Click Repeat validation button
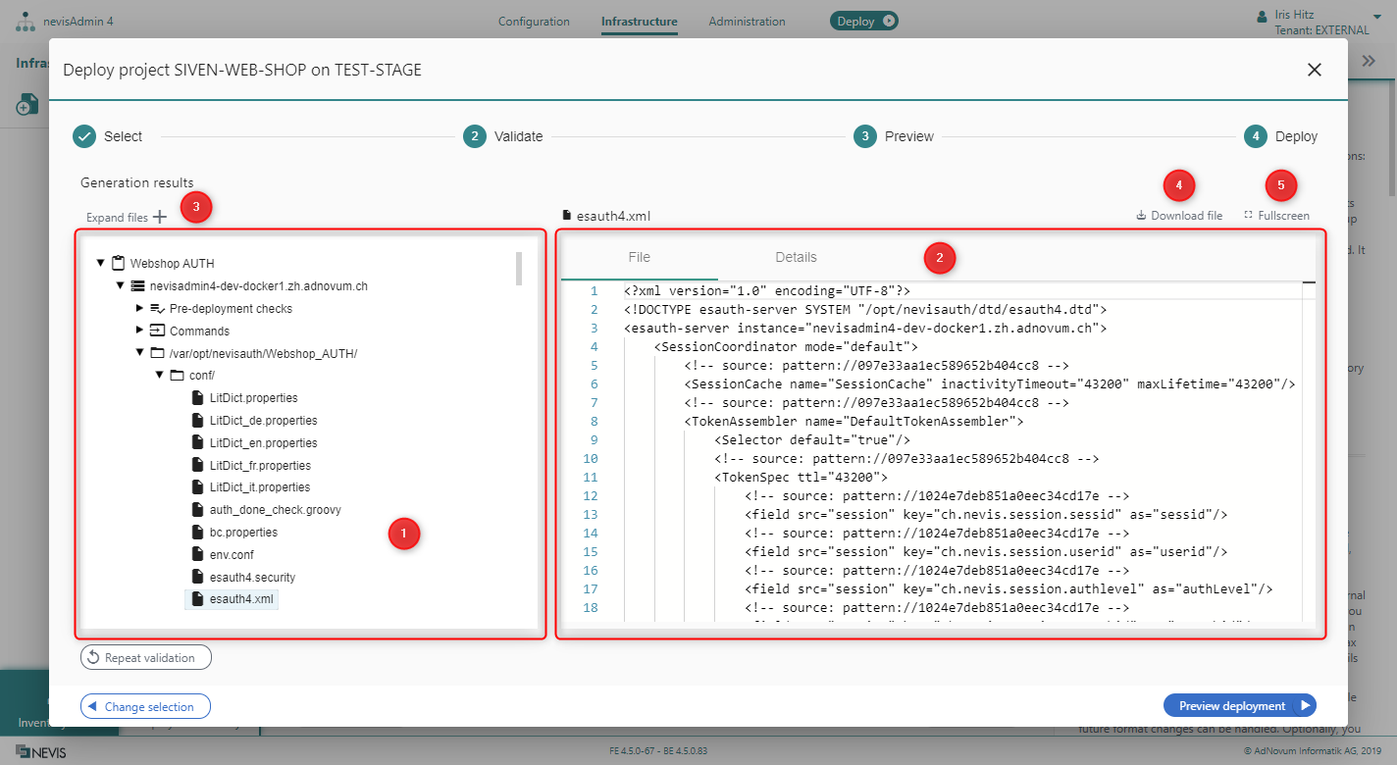This screenshot has height=765, width=1397. click(x=146, y=658)
